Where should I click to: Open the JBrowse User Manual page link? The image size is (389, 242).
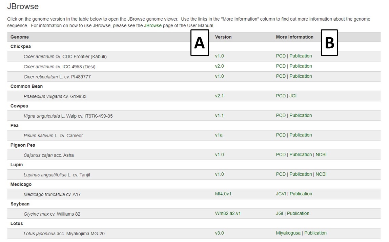click(152, 25)
